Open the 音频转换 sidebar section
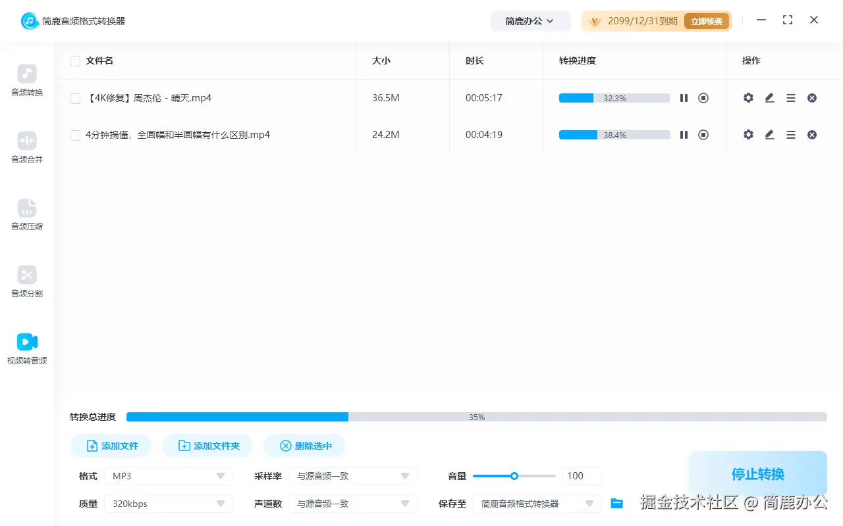The height and width of the screenshot is (526, 843). (27, 81)
